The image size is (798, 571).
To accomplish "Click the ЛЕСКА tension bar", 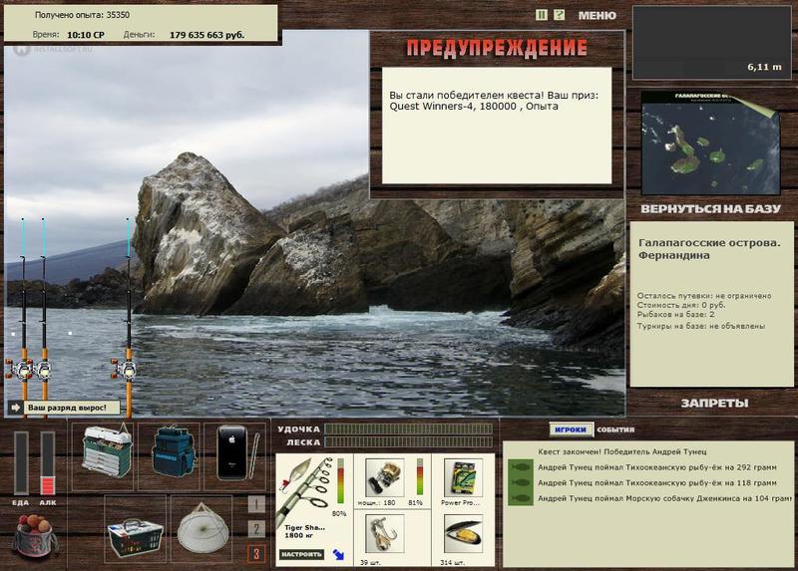I will coord(409,442).
